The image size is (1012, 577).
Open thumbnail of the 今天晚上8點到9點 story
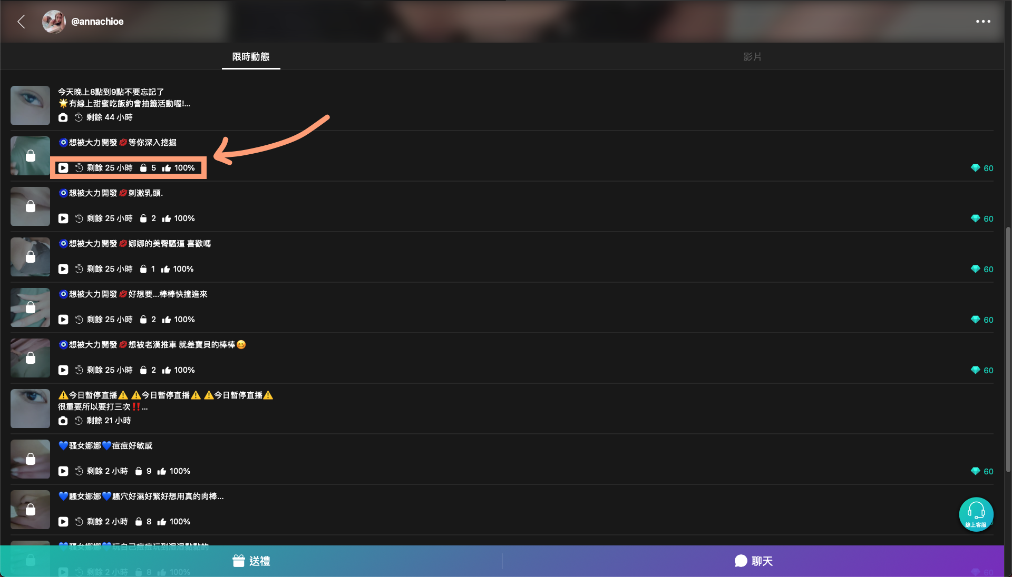pos(30,105)
